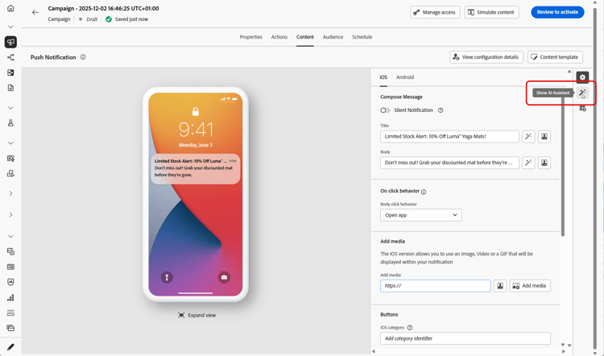Image resolution: width=604 pixels, height=356 pixels.
Task: Switch to the Properties tab
Action: coord(250,37)
